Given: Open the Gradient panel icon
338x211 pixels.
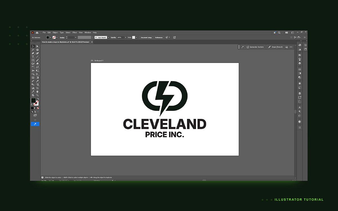Looking at the screenshot, I should point(300,73).
